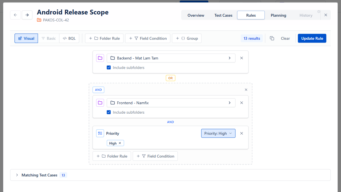Screen dimensions: 341x192
Task: Add a Folder Rule from toolbar
Action: (x=104, y=38)
